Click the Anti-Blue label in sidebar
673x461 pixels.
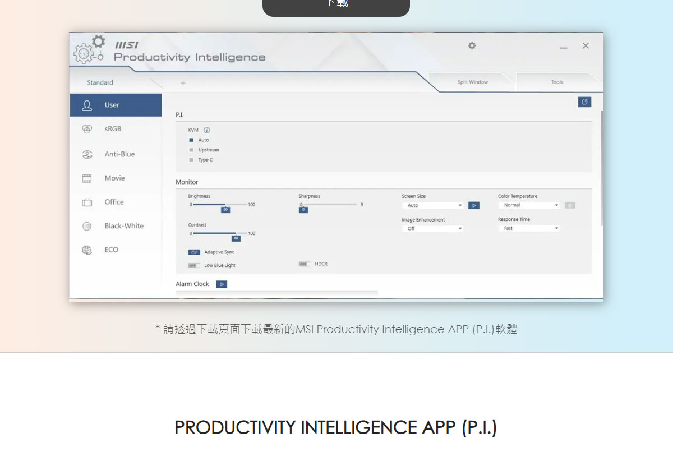(119, 154)
